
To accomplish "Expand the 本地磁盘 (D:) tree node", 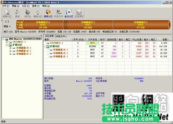I will [10, 48].
